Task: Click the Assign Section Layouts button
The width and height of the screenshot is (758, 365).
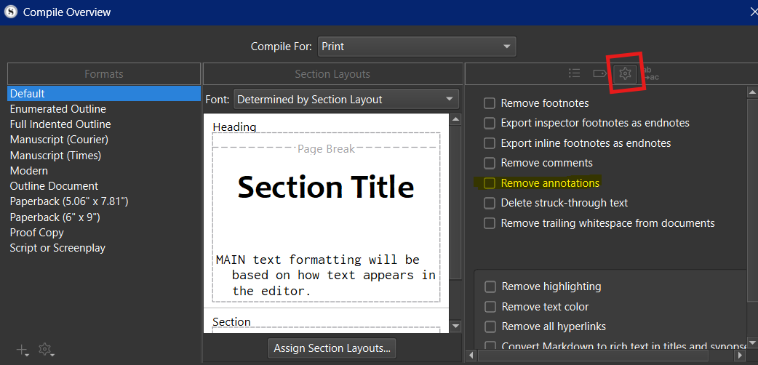Action: tap(332, 348)
